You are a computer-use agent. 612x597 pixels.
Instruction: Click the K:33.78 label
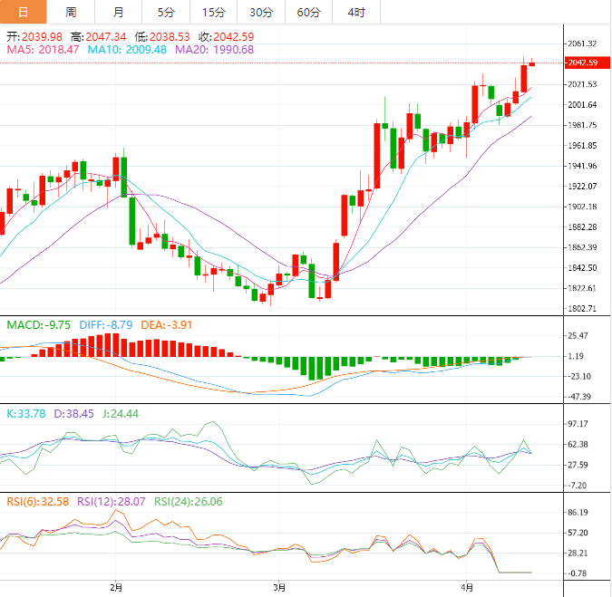pyautogui.click(x=26, y=413)
